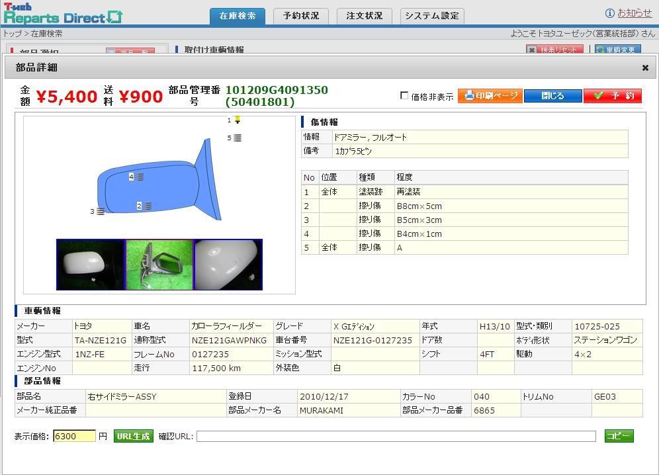Open the 注文状況 tab
The width and height of the screenshot is (659, 475).
[365, 16]
